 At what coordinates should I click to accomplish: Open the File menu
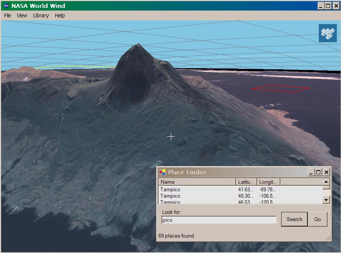click(x=8, y=15)
